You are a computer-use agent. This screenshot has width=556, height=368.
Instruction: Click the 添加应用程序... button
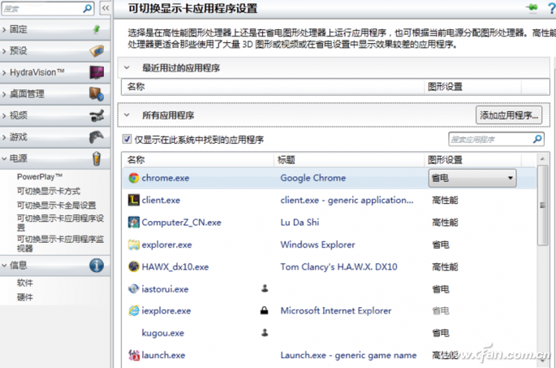(508, 115)
